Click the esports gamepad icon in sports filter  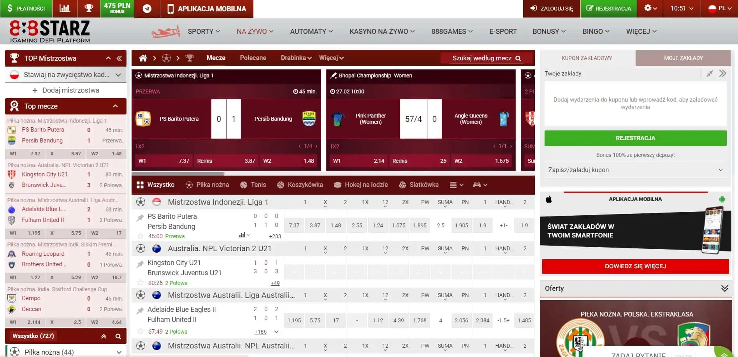click(477, 185)
